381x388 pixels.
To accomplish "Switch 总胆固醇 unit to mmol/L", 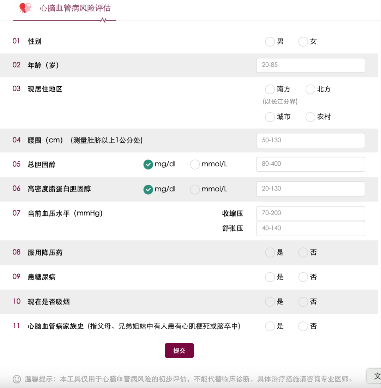I will 195,165.
